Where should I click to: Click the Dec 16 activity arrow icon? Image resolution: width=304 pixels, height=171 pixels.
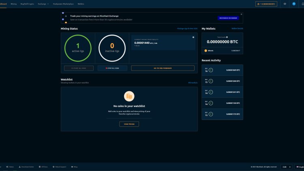point(211,70)
